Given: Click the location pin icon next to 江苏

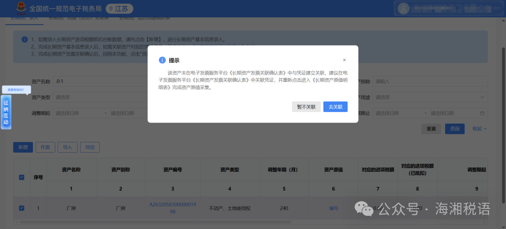Looking at the screenshot, I should pyautogui.click(x=111, y=9).
